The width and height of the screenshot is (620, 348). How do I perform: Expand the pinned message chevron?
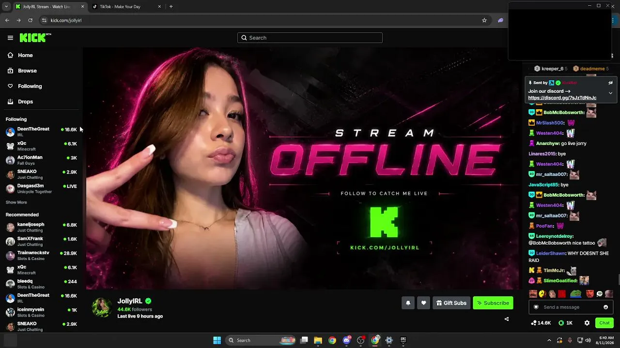pos(610,93)
